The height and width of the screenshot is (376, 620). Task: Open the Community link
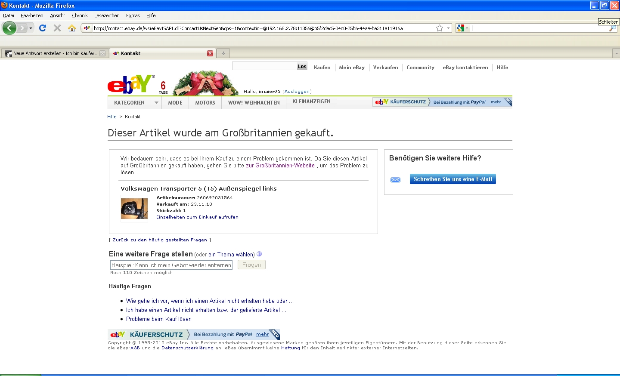click(x=420, y=68)
